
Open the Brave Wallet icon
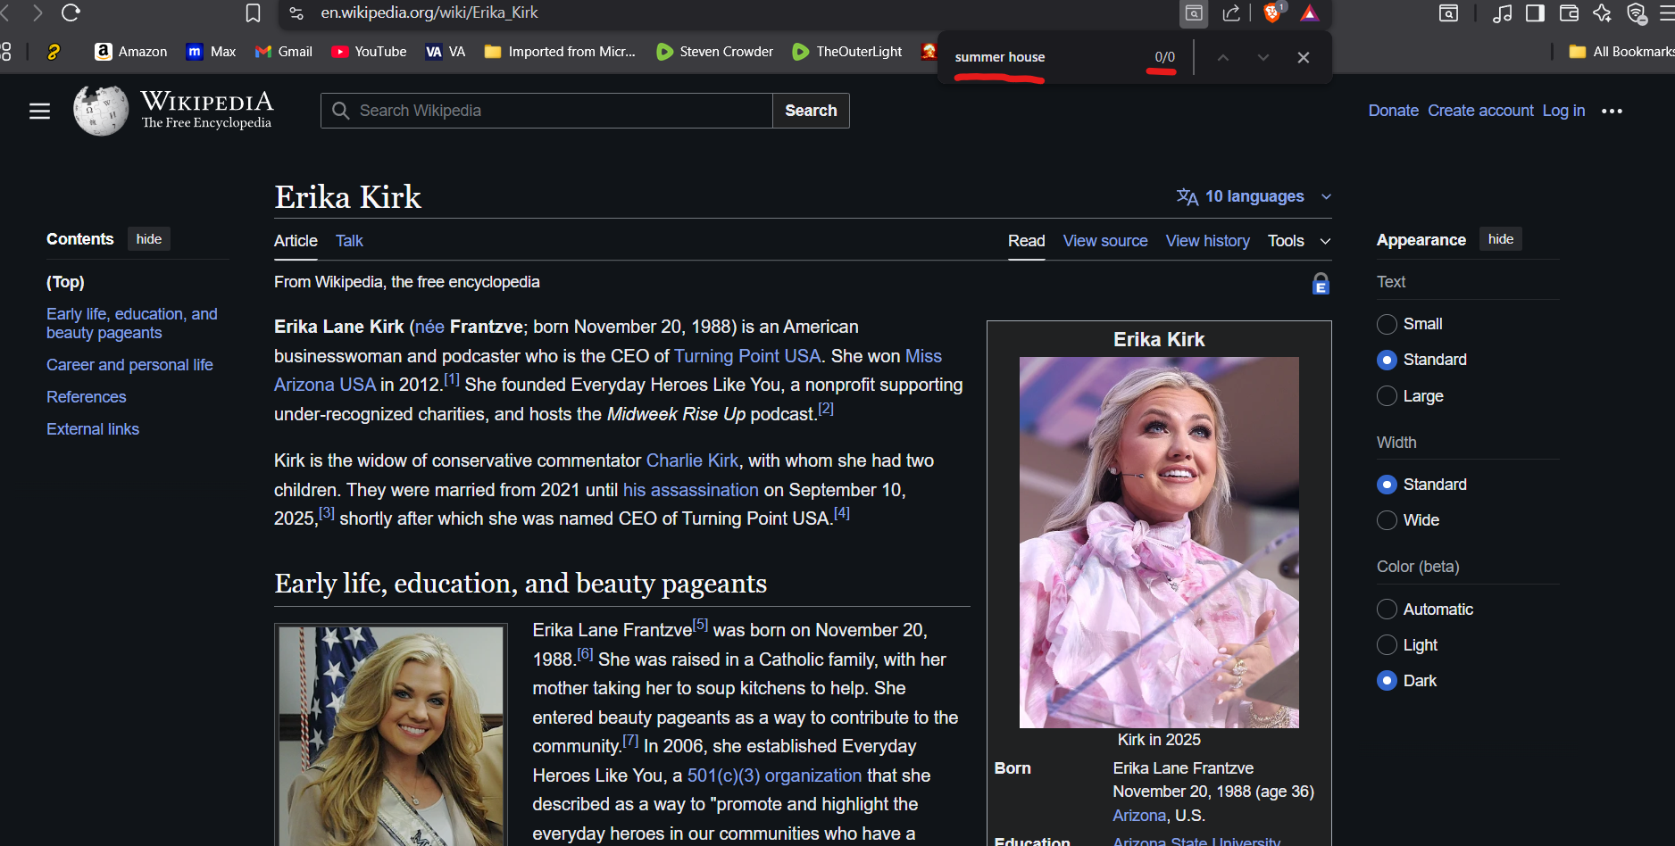pyautogui.click(x=1569, y=12)
